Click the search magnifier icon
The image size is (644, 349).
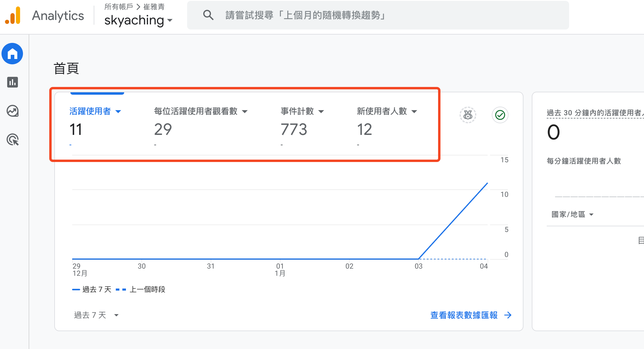coord(208,15)
